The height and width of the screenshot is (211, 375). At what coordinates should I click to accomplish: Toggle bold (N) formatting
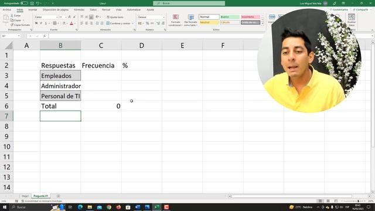pos(36,23)
